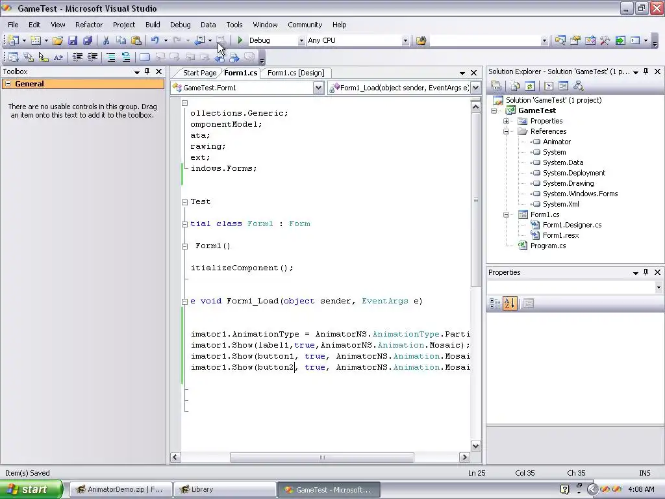Click Show All Files in Solution Explorer

pyautogui.click(x=515, y=86)
